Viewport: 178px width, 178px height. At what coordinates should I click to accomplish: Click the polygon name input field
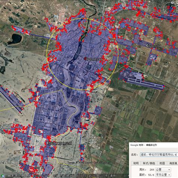point(159,155)
